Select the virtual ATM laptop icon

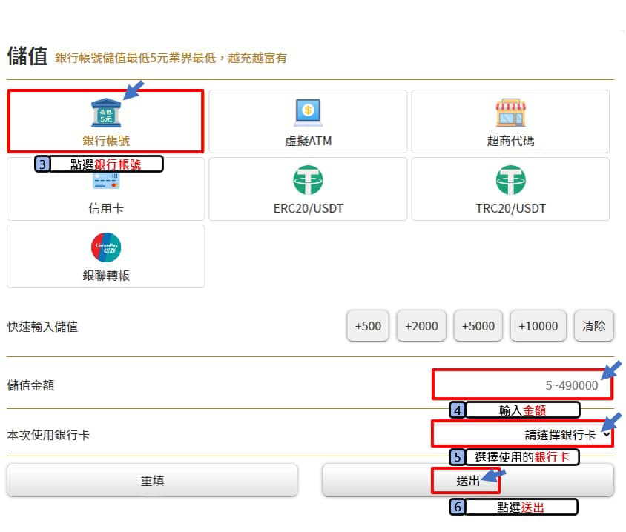tap(308, 112)
